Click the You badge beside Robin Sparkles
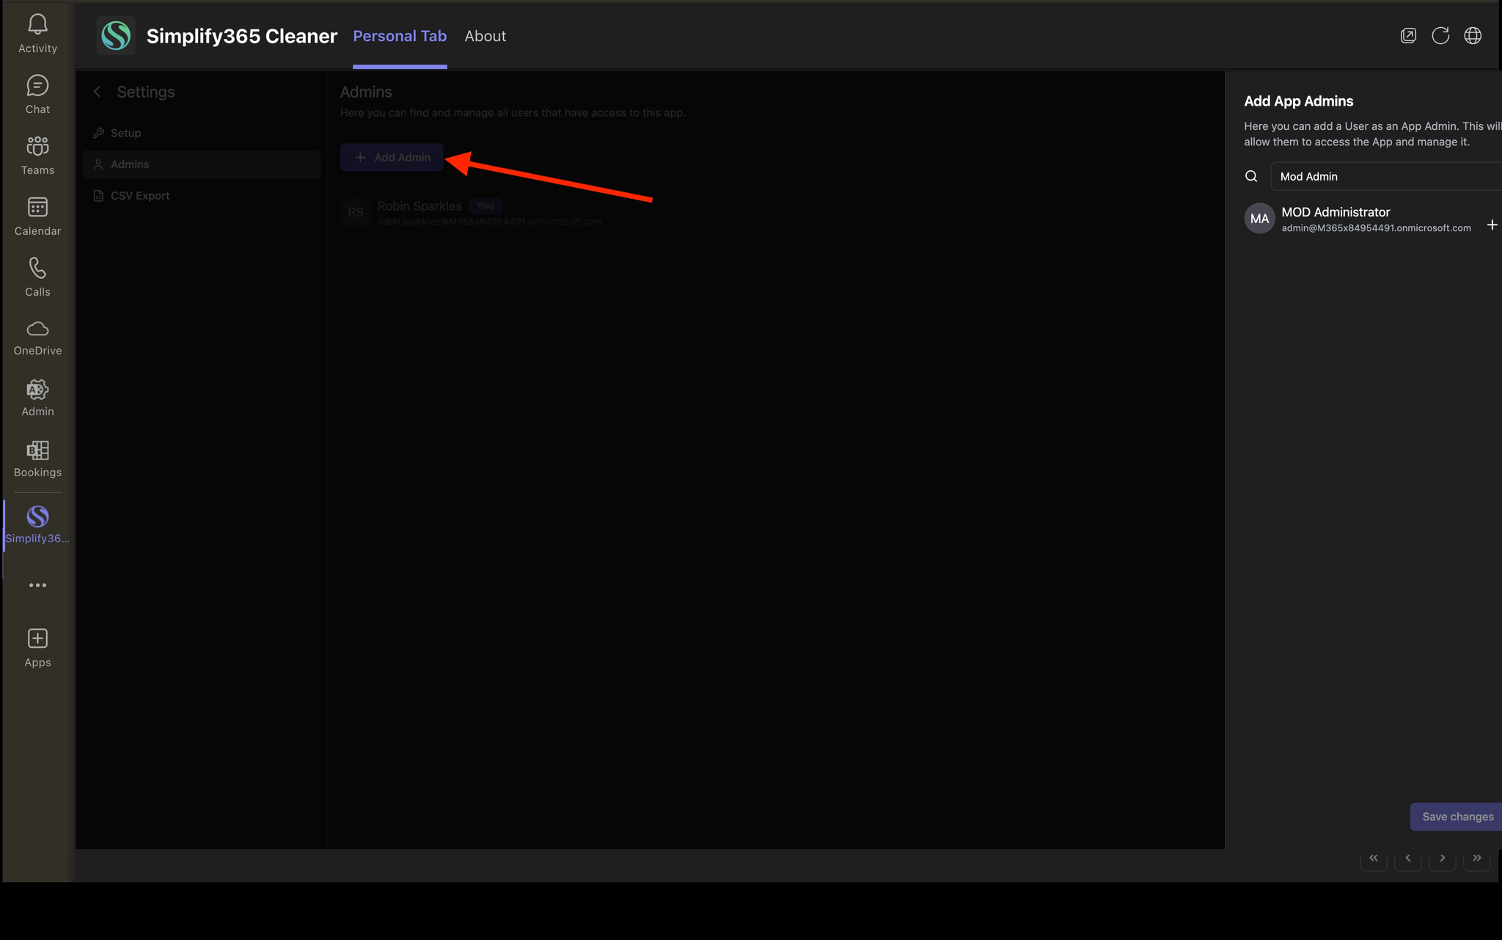 click(x=486, y=206)
